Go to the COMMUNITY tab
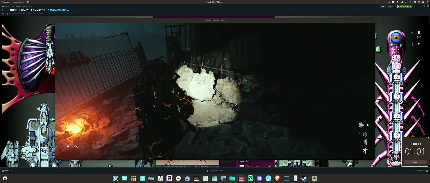The width and height of the screenshot is (430, 183). pos(38,10)
